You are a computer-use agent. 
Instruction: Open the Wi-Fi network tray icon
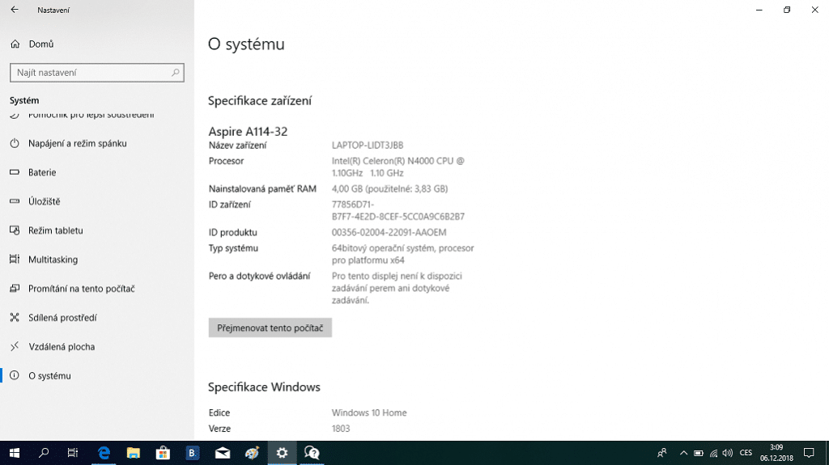[x=714, y=453]
